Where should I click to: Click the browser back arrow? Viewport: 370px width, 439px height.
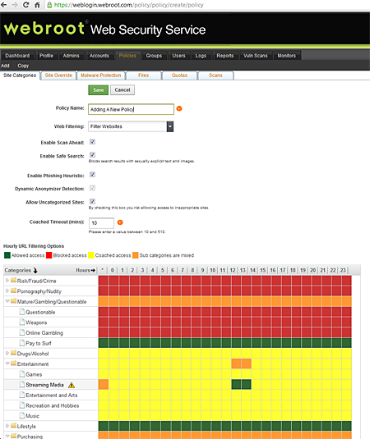[3, 5]
